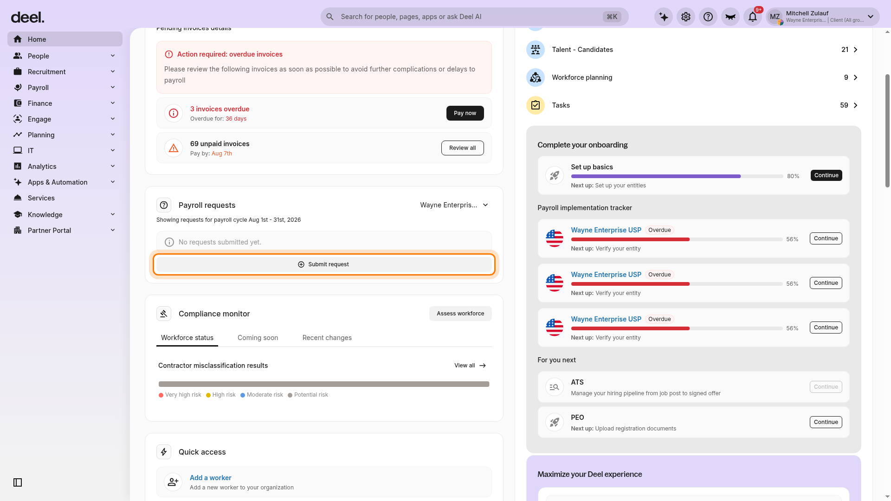
Task: Click the deel logo
Action: point(27,18)
